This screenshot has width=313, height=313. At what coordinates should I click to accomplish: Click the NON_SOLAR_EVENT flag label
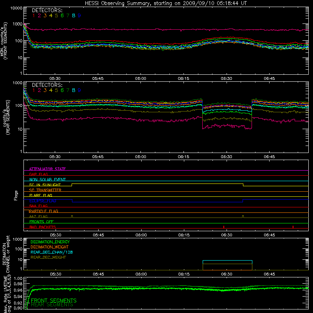47,180
